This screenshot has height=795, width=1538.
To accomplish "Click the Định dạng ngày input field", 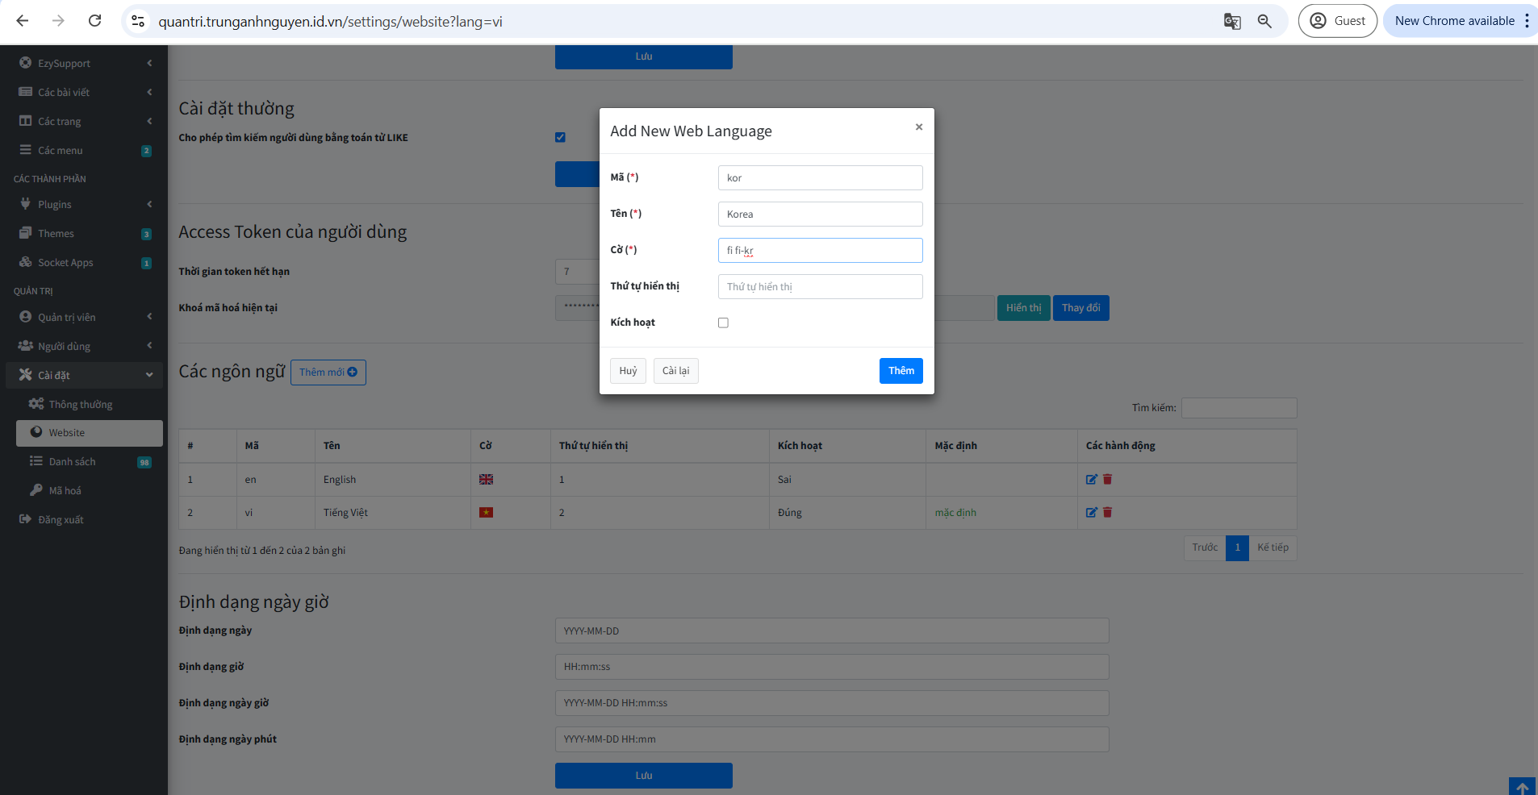I will [832, 631].
